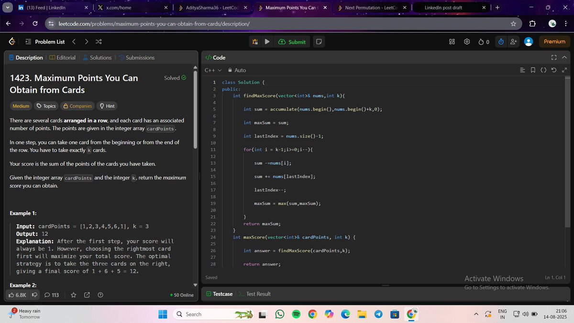Open the layout grid icon
Viewport: 574px width, 323px height.
[x=452, y=42]
